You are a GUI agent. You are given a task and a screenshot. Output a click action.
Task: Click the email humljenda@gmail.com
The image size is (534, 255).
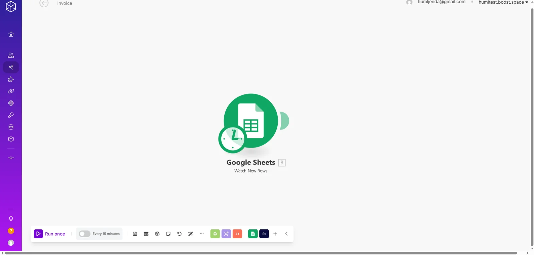[x=442, y=2]
